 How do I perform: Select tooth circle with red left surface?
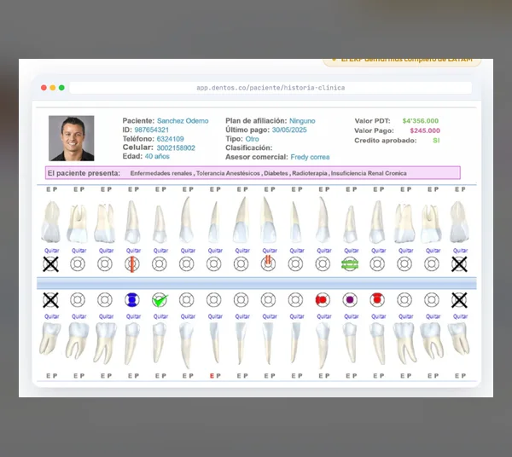pos(323,300)
